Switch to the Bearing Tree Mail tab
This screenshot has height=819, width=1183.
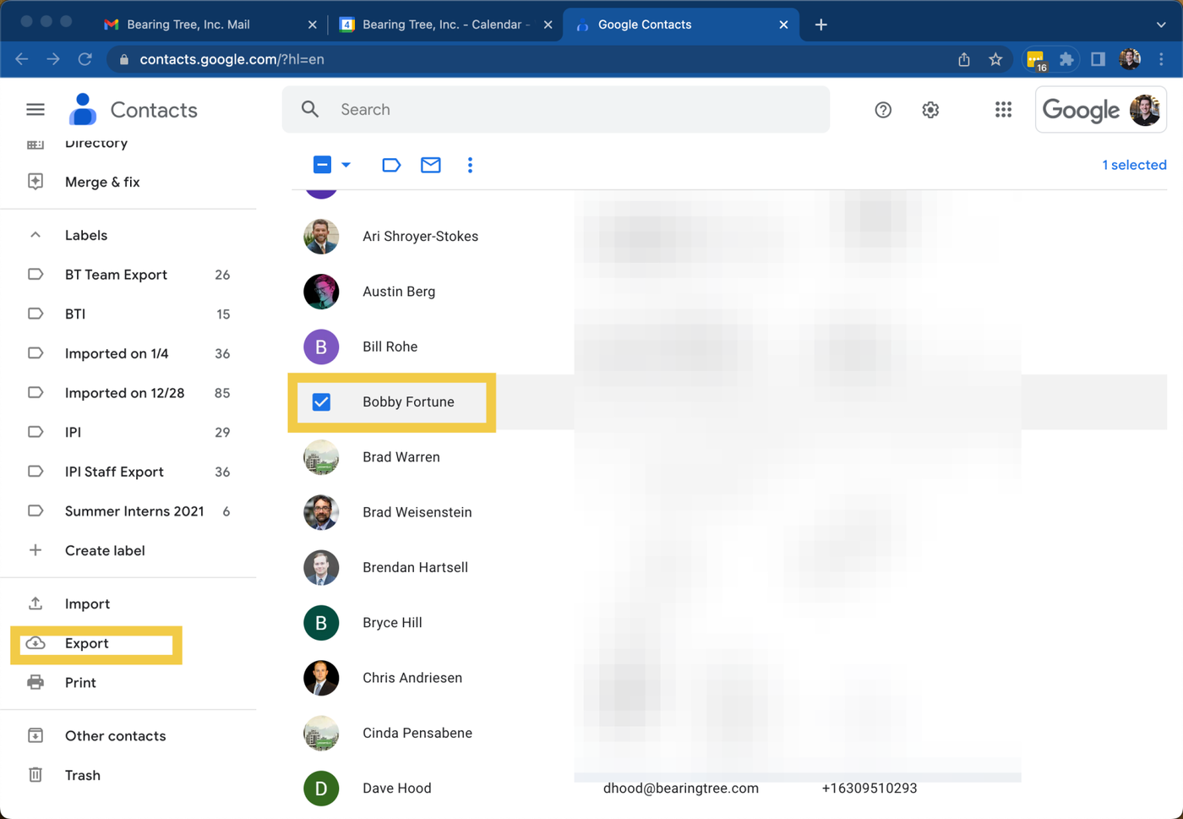[x=188, y=25]
